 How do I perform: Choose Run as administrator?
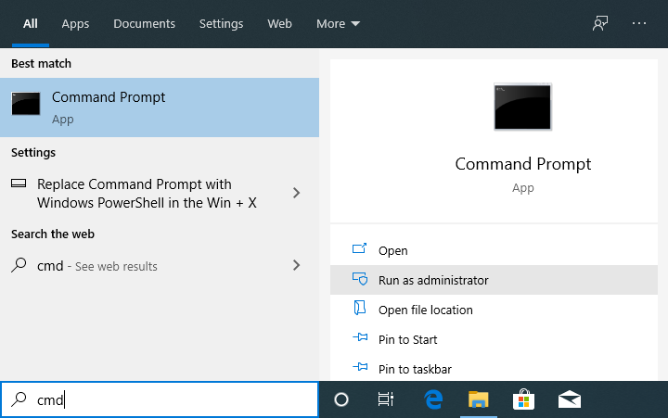click(432, 280)
